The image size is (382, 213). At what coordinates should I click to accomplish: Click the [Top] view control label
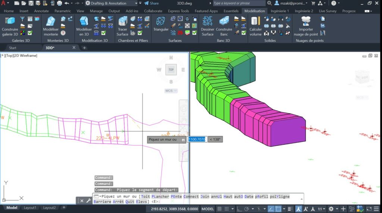point(9,56)
